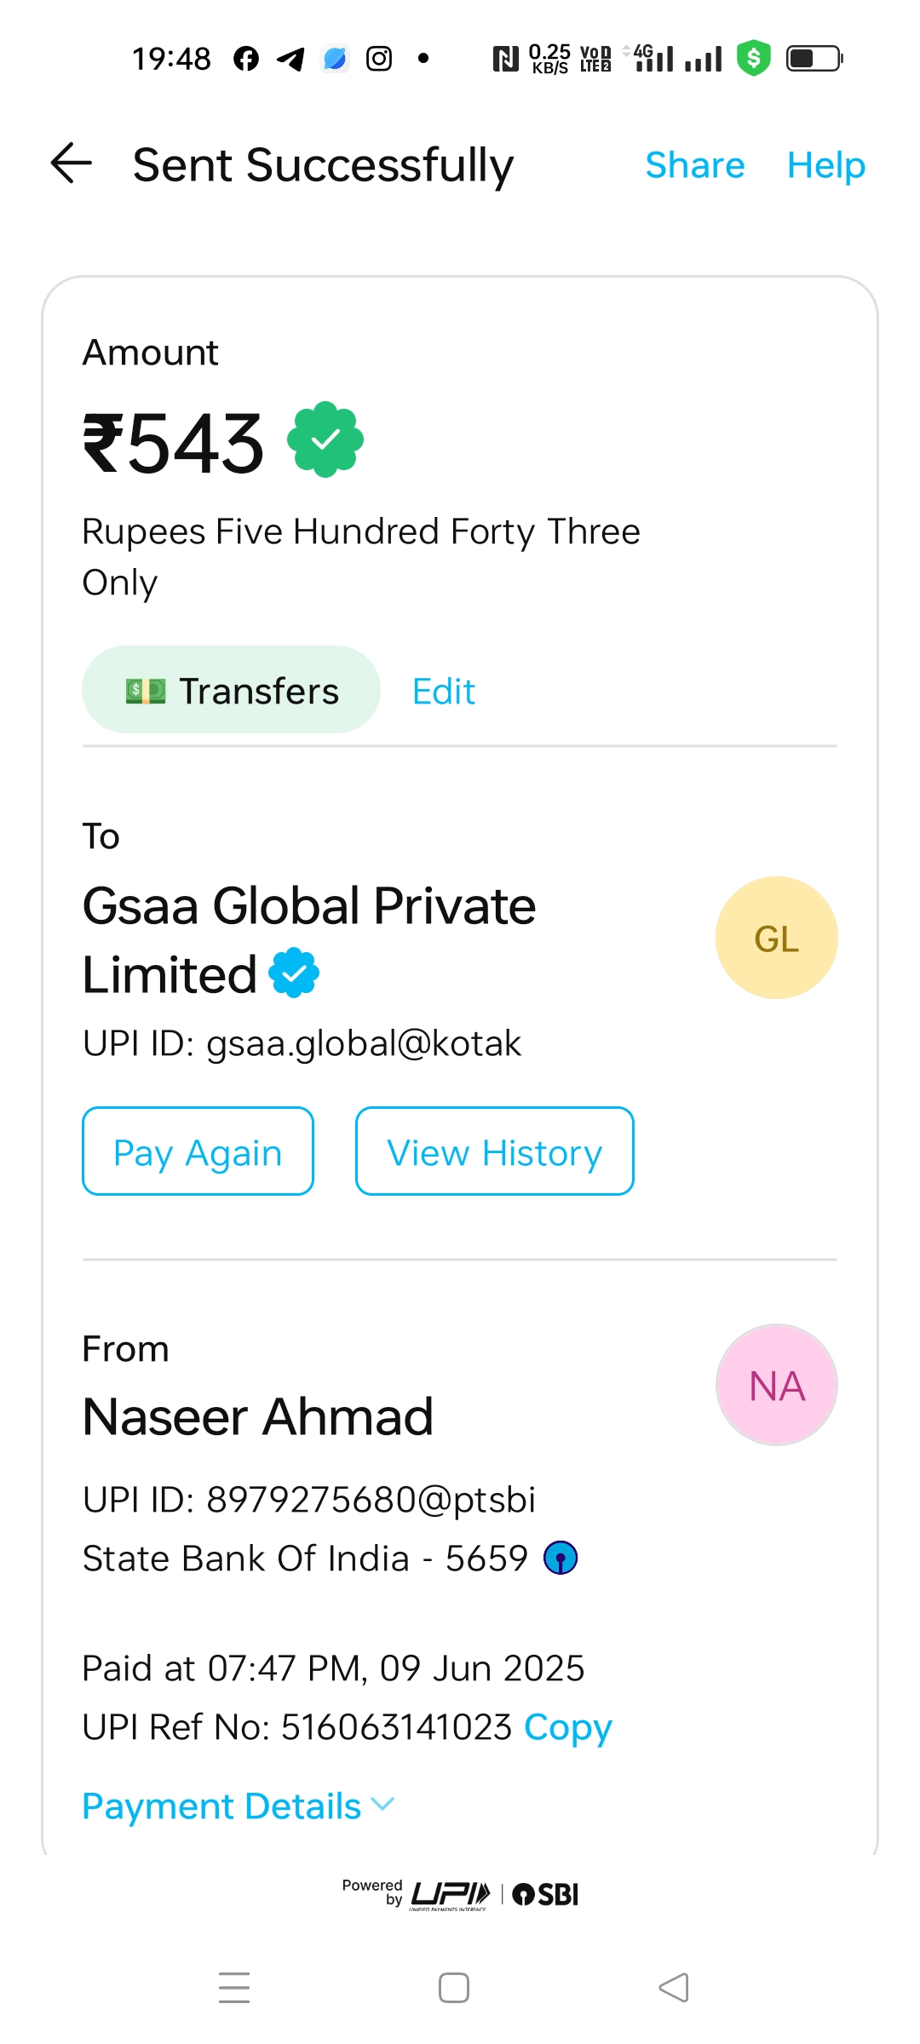Screen dimensions: 920x2044
Task: Tap the Instagram notification icon
Action: [379, 59]
